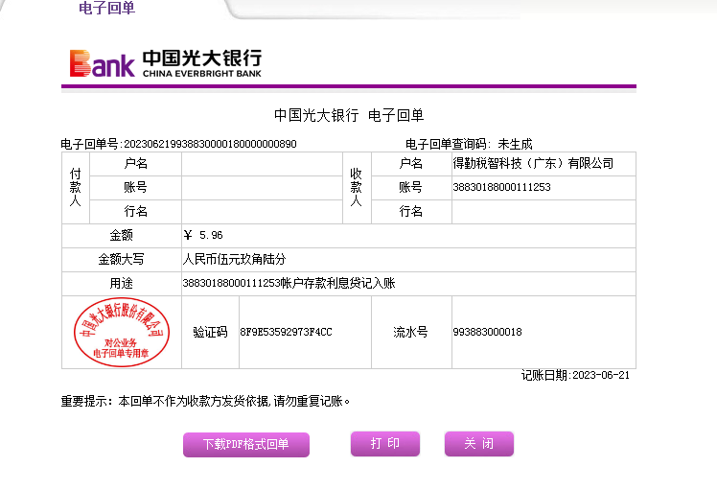
Task: Click the 付款人 column header cell
Action: (x=76, y=188)
